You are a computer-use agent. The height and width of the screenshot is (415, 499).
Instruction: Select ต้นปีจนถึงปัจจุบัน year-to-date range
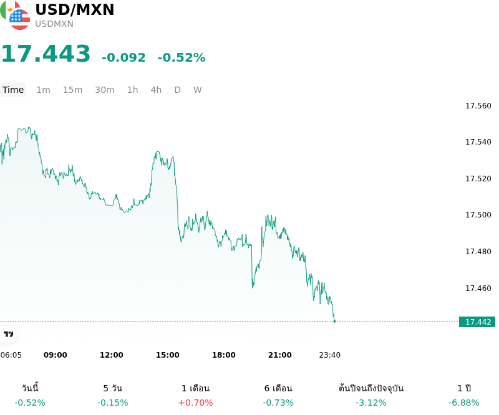[x=371, y=395]
